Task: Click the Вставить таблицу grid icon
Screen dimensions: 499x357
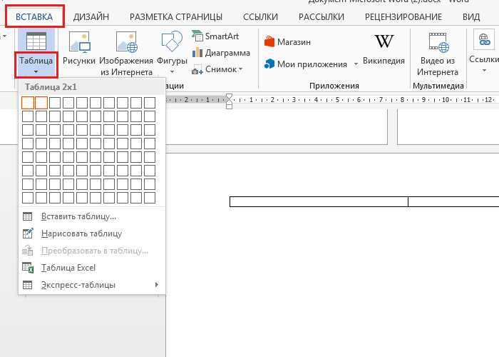Action: click(27, 216)
